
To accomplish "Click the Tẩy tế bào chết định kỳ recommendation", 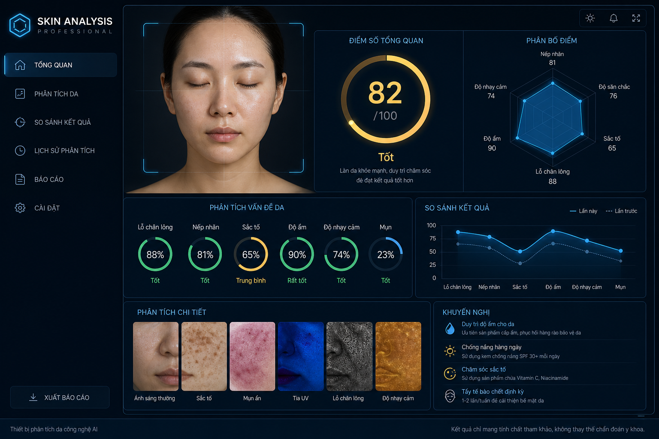I will tap(539, 396).
